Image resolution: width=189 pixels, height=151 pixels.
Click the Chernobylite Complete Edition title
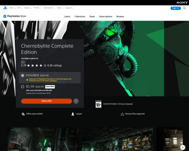(47, 49)
